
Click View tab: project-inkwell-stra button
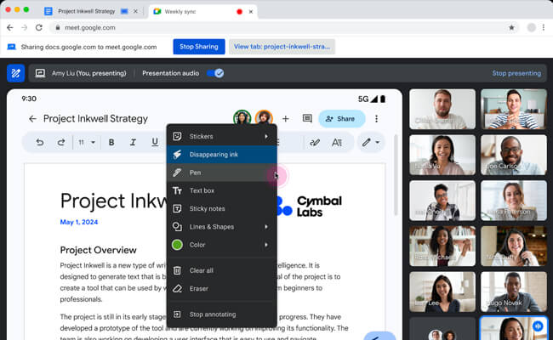(x=282, y=47)
